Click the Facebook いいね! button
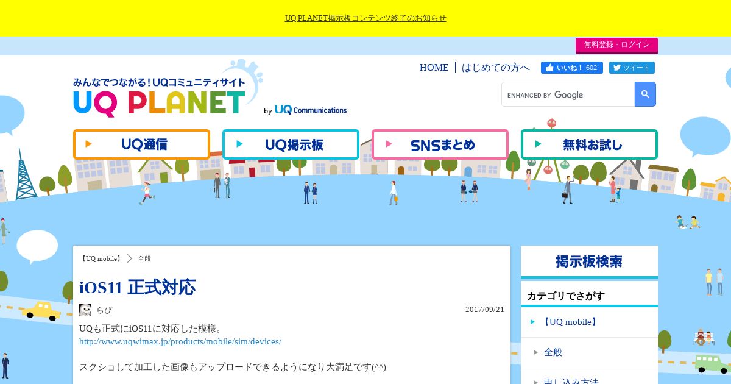This screenshot has width=731, height=384. point(572,68)
